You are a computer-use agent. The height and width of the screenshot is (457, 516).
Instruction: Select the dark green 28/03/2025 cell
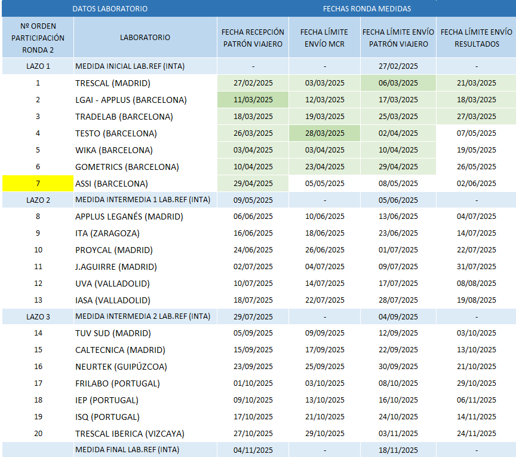click(x=324, y=133)
